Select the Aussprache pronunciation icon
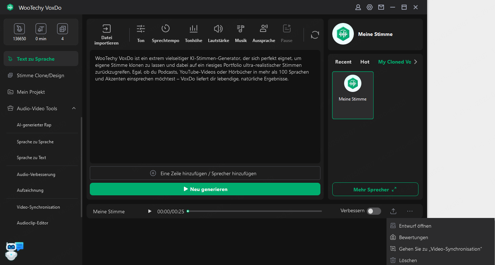 coord(264,29)
